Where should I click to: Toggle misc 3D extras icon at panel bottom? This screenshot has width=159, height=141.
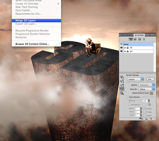point(141,119)
